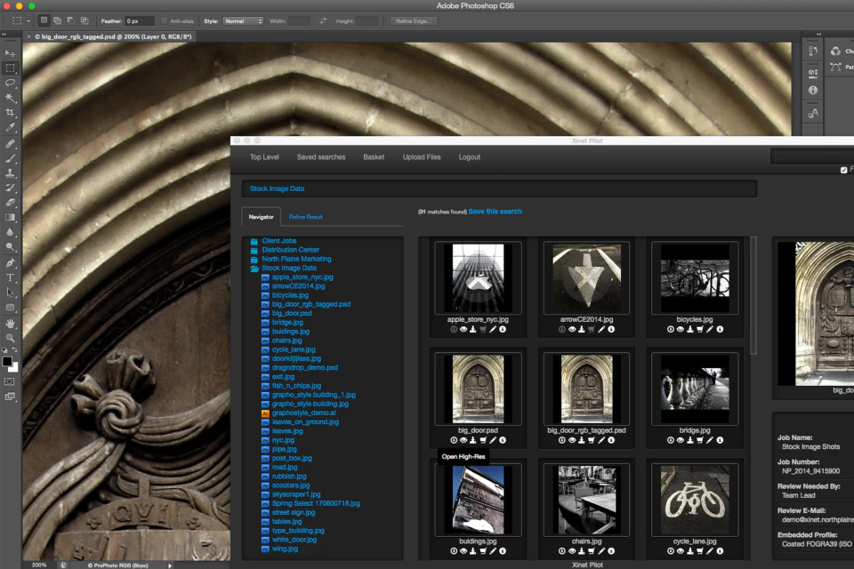Select the Crop tool
Screen dimensions: 854x569
point(10,113)
